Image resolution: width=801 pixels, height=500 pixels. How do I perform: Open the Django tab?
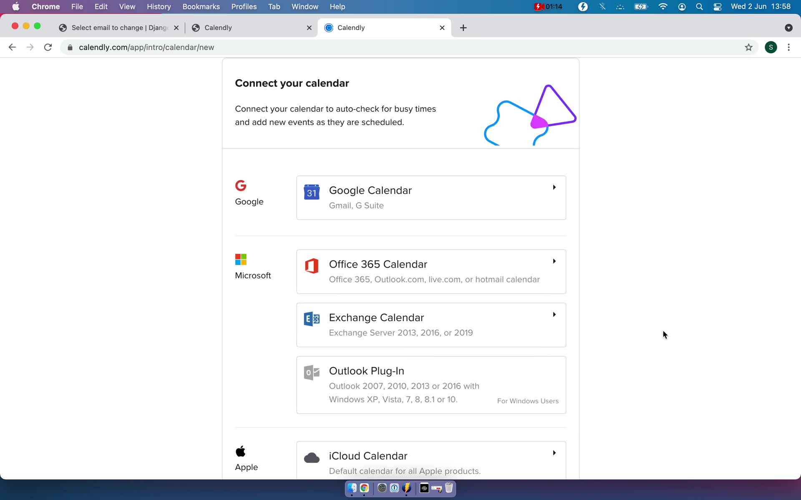pyautogui.click(x=119, y=27)
